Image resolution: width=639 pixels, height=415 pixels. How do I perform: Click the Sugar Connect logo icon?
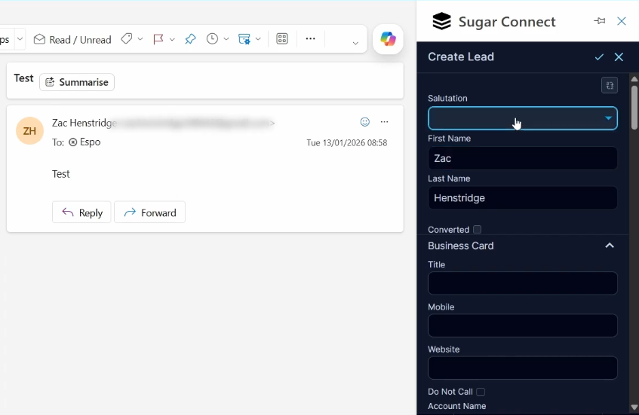point(442,21)
